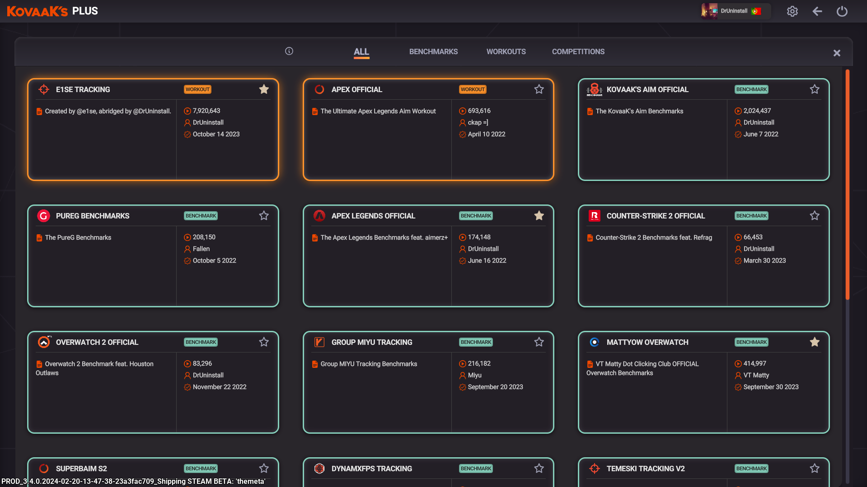
Task: Open MATTYOW OVERWATCH card title
Action: (647, 343)
